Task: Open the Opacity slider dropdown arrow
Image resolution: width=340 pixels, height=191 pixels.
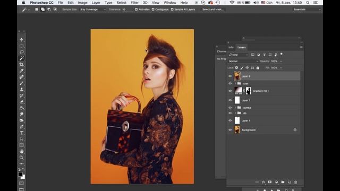Action: point(281,62)
